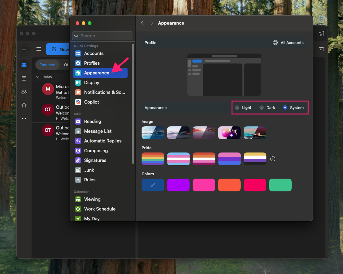343x274 pixels.
Task: Open Composing settings
Action: pos(100,151)
